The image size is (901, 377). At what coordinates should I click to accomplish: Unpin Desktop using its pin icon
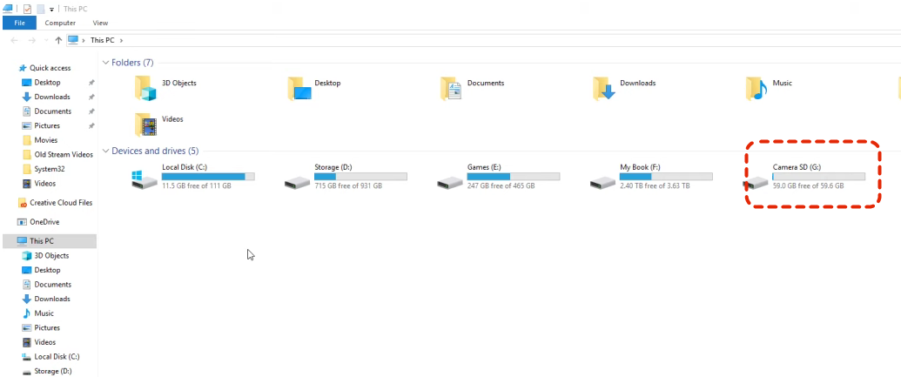tap(91, 83)
